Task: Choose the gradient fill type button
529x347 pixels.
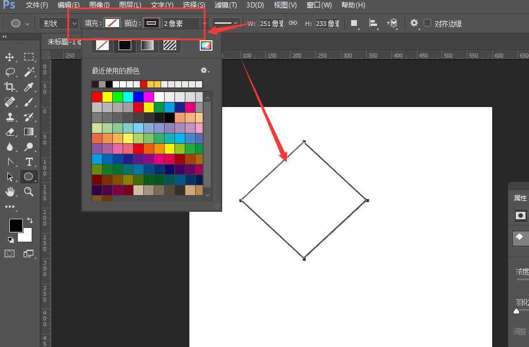Action: point(147,45)
